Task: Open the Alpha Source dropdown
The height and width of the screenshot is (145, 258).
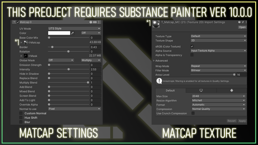Action: (218, 51)
